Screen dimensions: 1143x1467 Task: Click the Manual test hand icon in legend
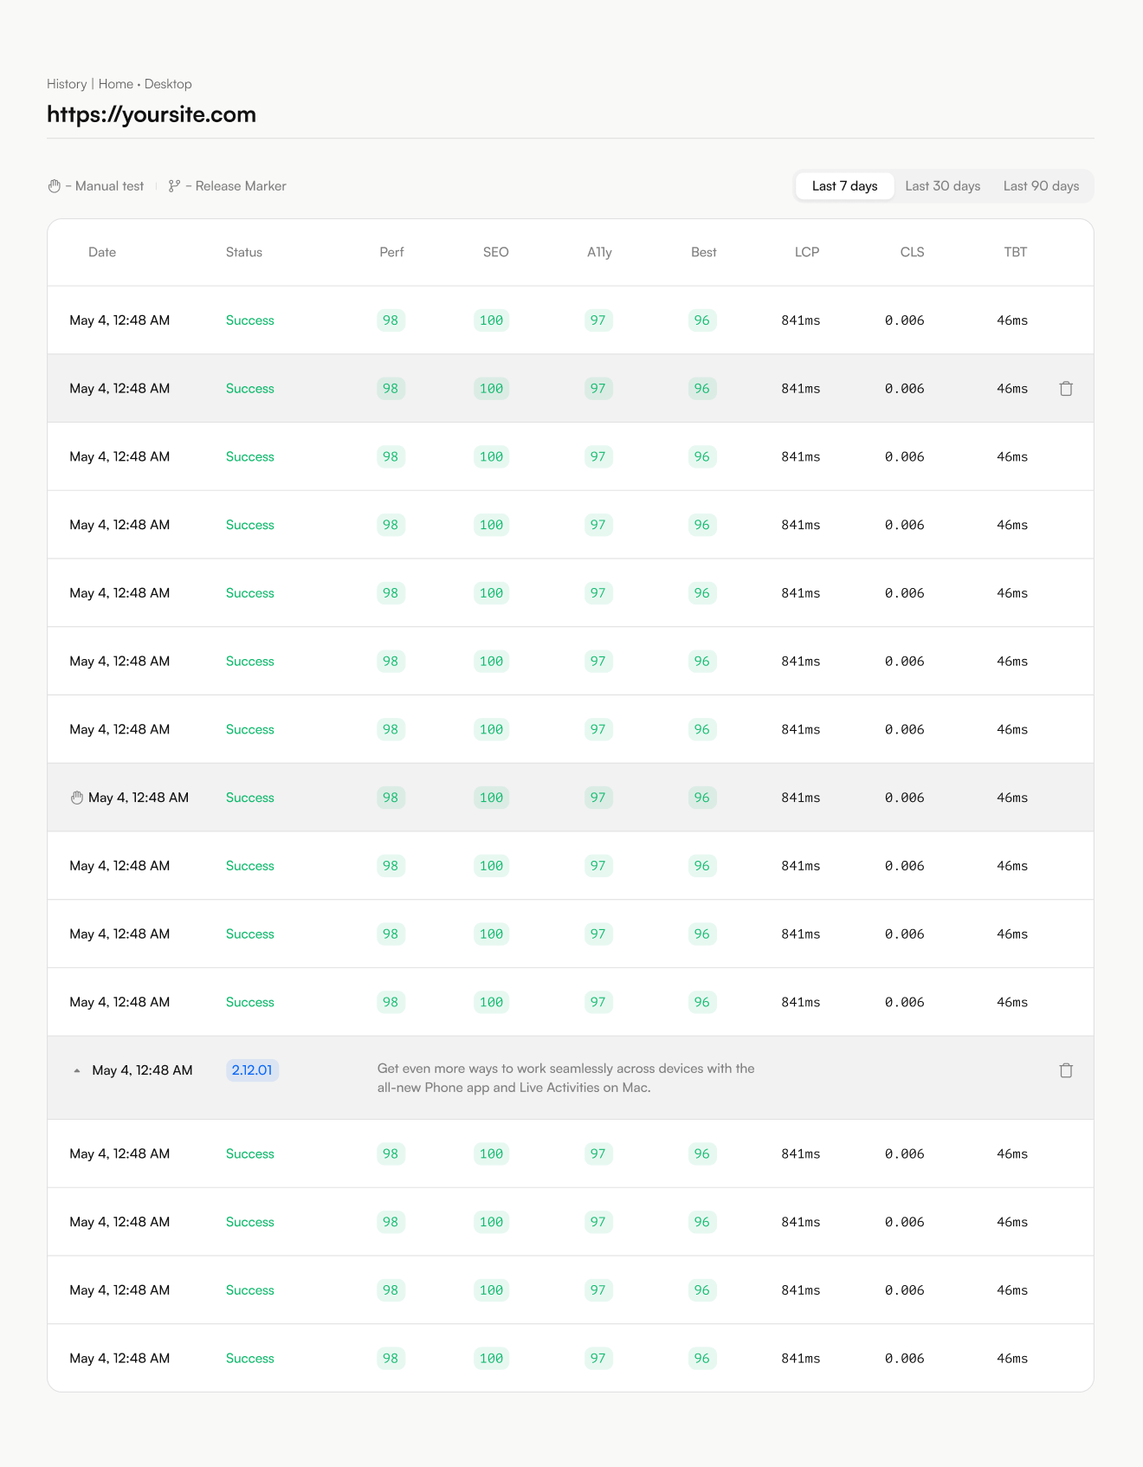(55, 186)
